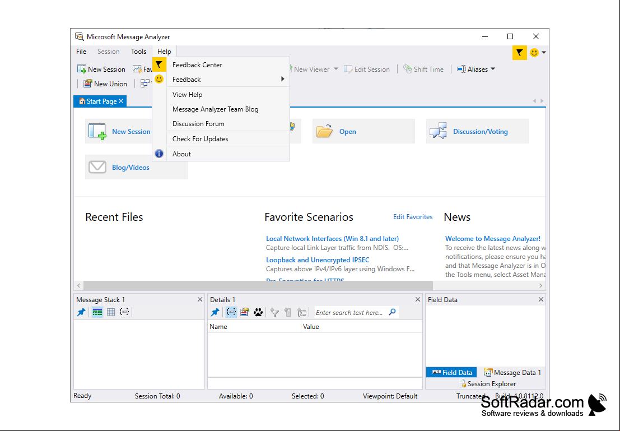Open Loopback and Unencrypted IPSEC scenario link
This screenshot has width=620, height=431.
pyautogui.click(x=318, y=260)
